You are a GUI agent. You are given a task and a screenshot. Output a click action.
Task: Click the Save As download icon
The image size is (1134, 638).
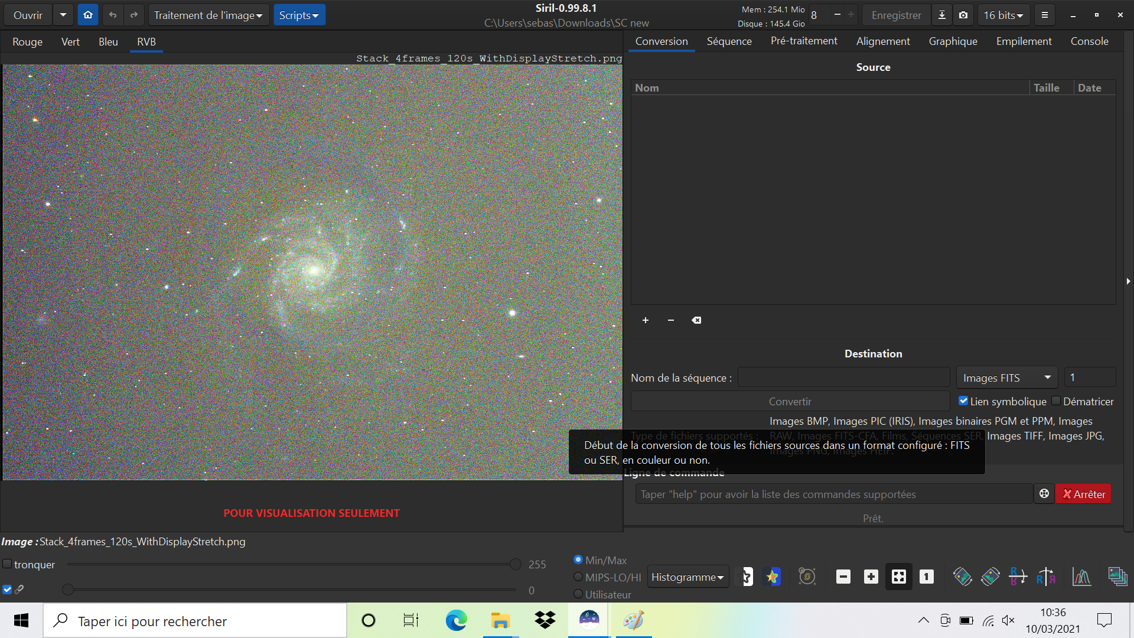[942, 15]
